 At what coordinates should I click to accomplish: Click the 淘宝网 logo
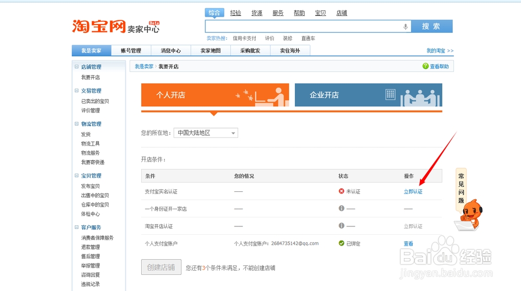point(99,26)
